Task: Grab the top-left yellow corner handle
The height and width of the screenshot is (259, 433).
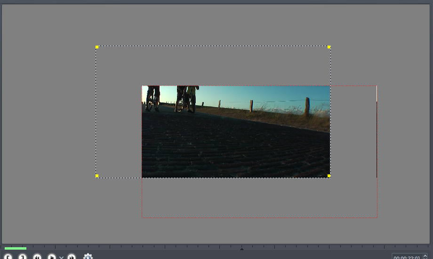Action: tap(97, 47)
